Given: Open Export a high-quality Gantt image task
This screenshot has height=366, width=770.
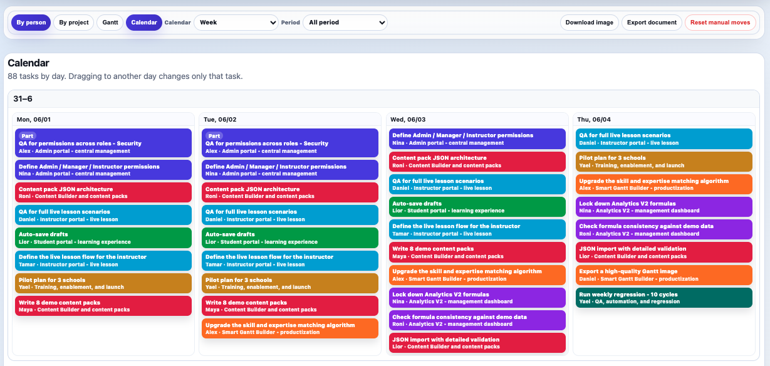Looking at the screenshot, I should tap(663, 274).
